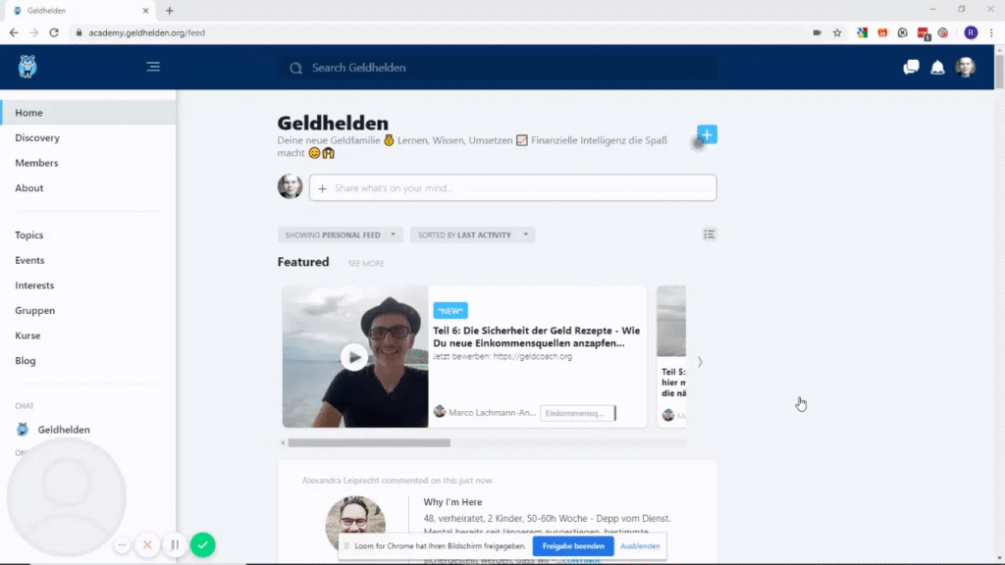Click the Geldhelden owl logo

[26, 67]
